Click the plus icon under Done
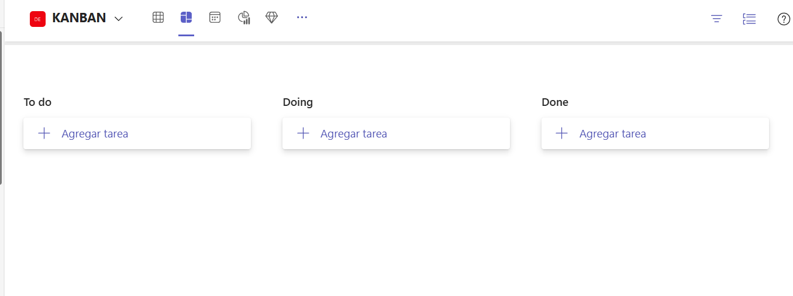 pyautogui.click(x=561, y=133)
